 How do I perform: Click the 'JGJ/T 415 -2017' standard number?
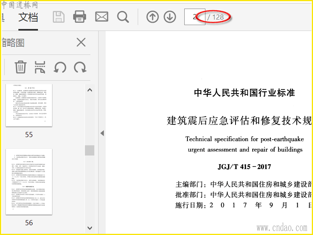[244, 167]
